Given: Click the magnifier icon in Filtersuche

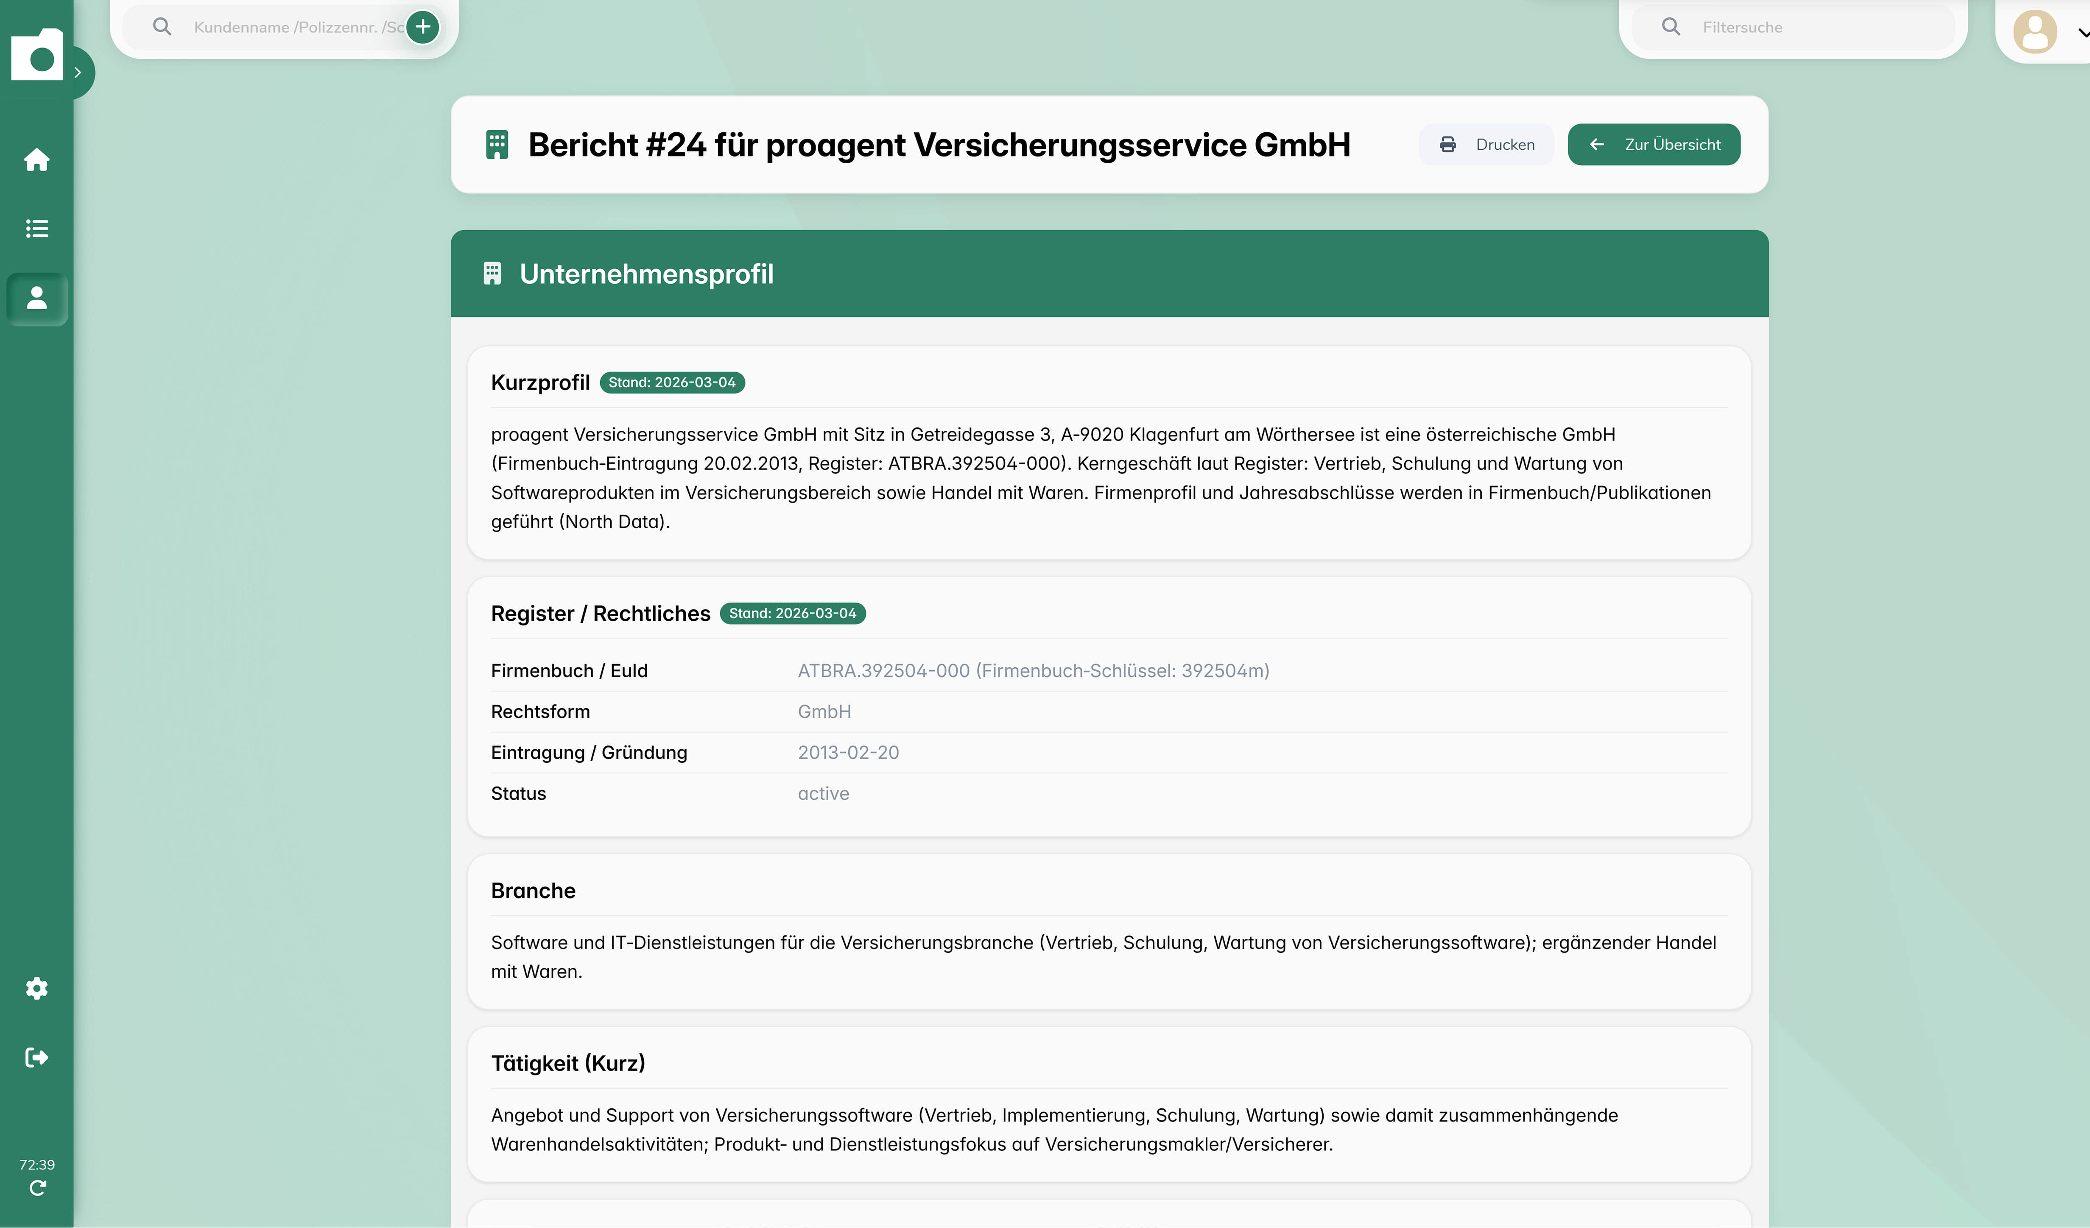Looking at the screenshot, I should (x=1671, y=27).
